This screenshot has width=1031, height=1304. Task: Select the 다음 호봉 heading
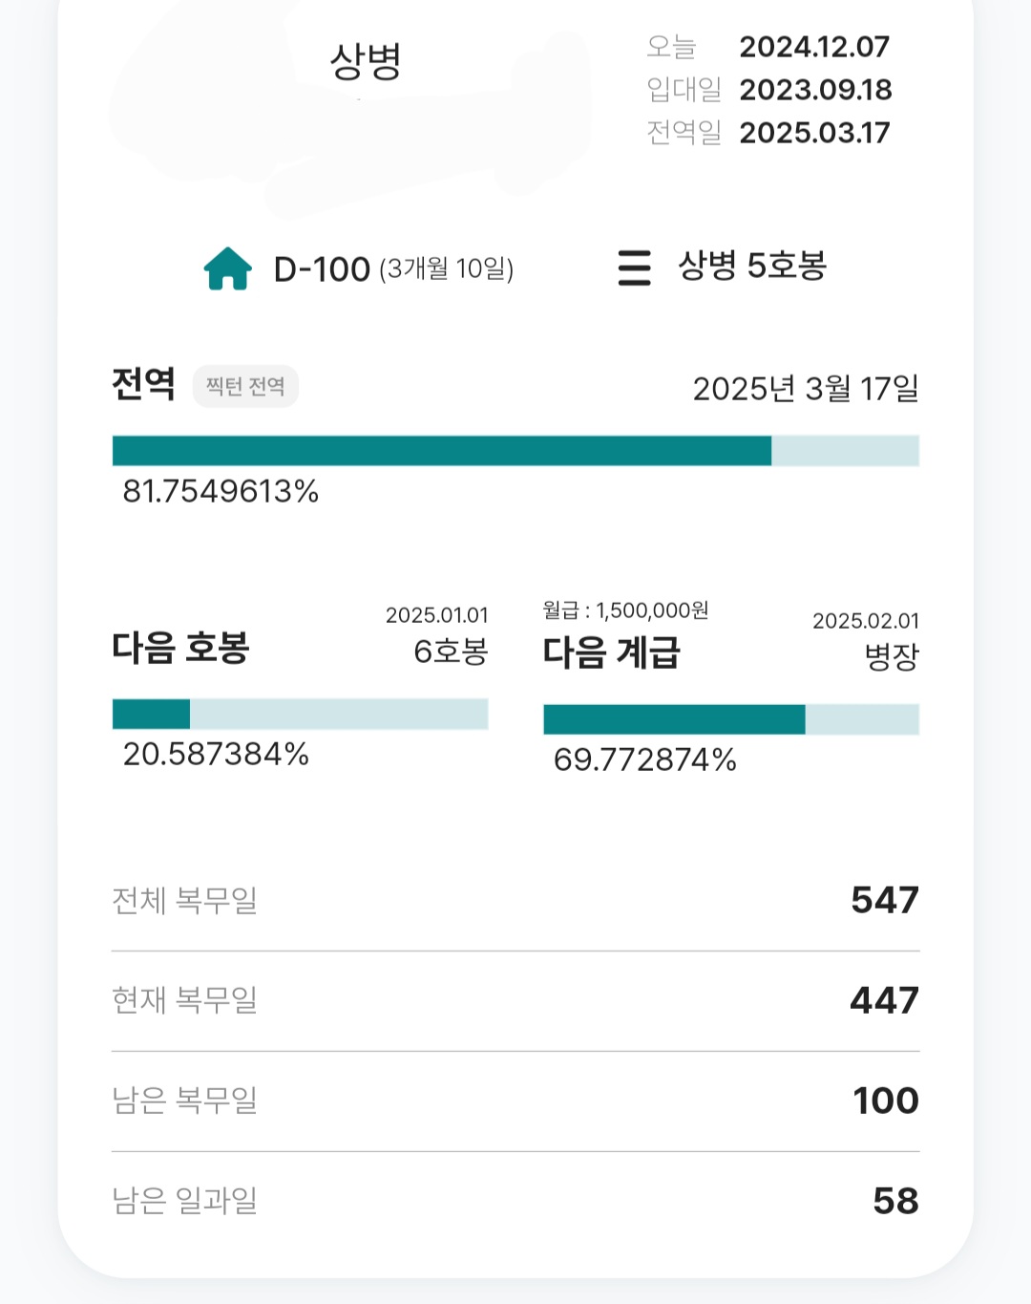click(x=180, y=648)
